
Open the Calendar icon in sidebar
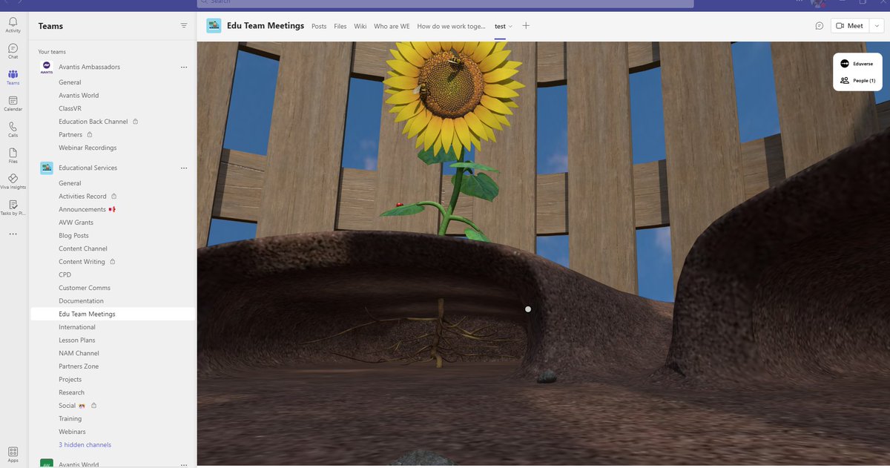13,103
